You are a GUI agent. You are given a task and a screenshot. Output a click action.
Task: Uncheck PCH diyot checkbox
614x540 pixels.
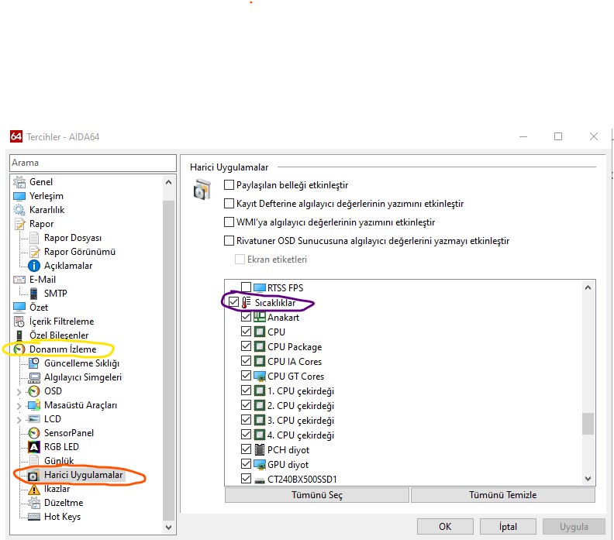pyautogui.click(x=246, y=449)
